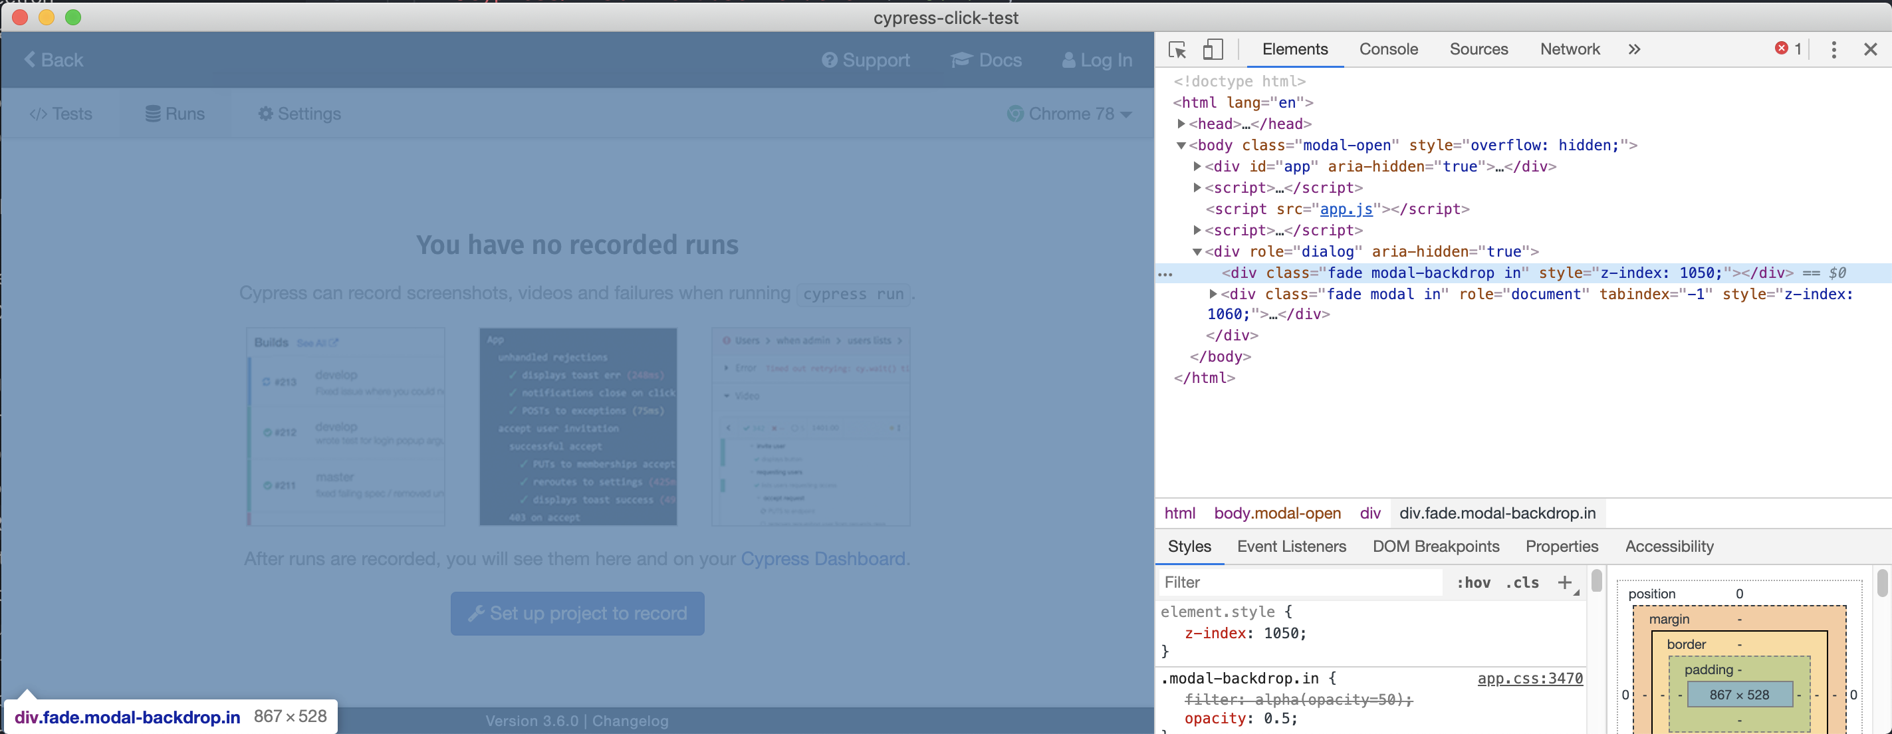1892x734 pixels.
Task: Expand the head element in DOM tree
Action: coord(1182,124)
